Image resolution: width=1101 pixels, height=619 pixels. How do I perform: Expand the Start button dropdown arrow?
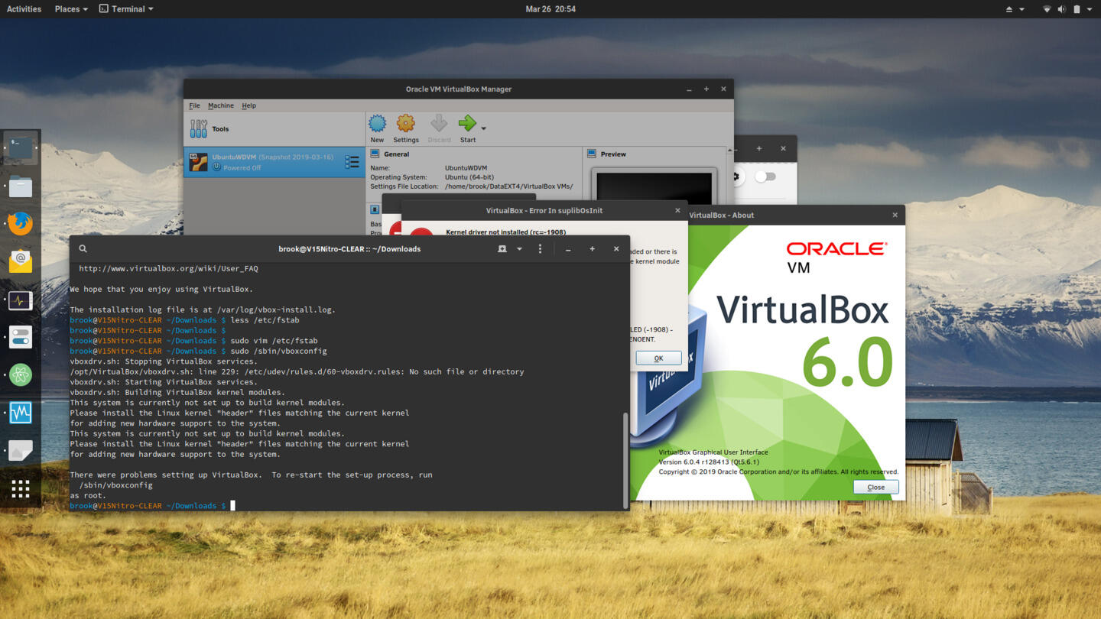coord(483,128)
